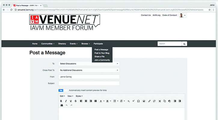Click the user profile photo
Viewport: 218px width, 120px height.
(x=181, y=15)
